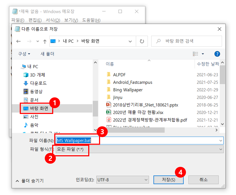Click the 2021-06-23 date of ALPDF
The image size is (236, 195).
pyautogui.click(x=207, y=75)
